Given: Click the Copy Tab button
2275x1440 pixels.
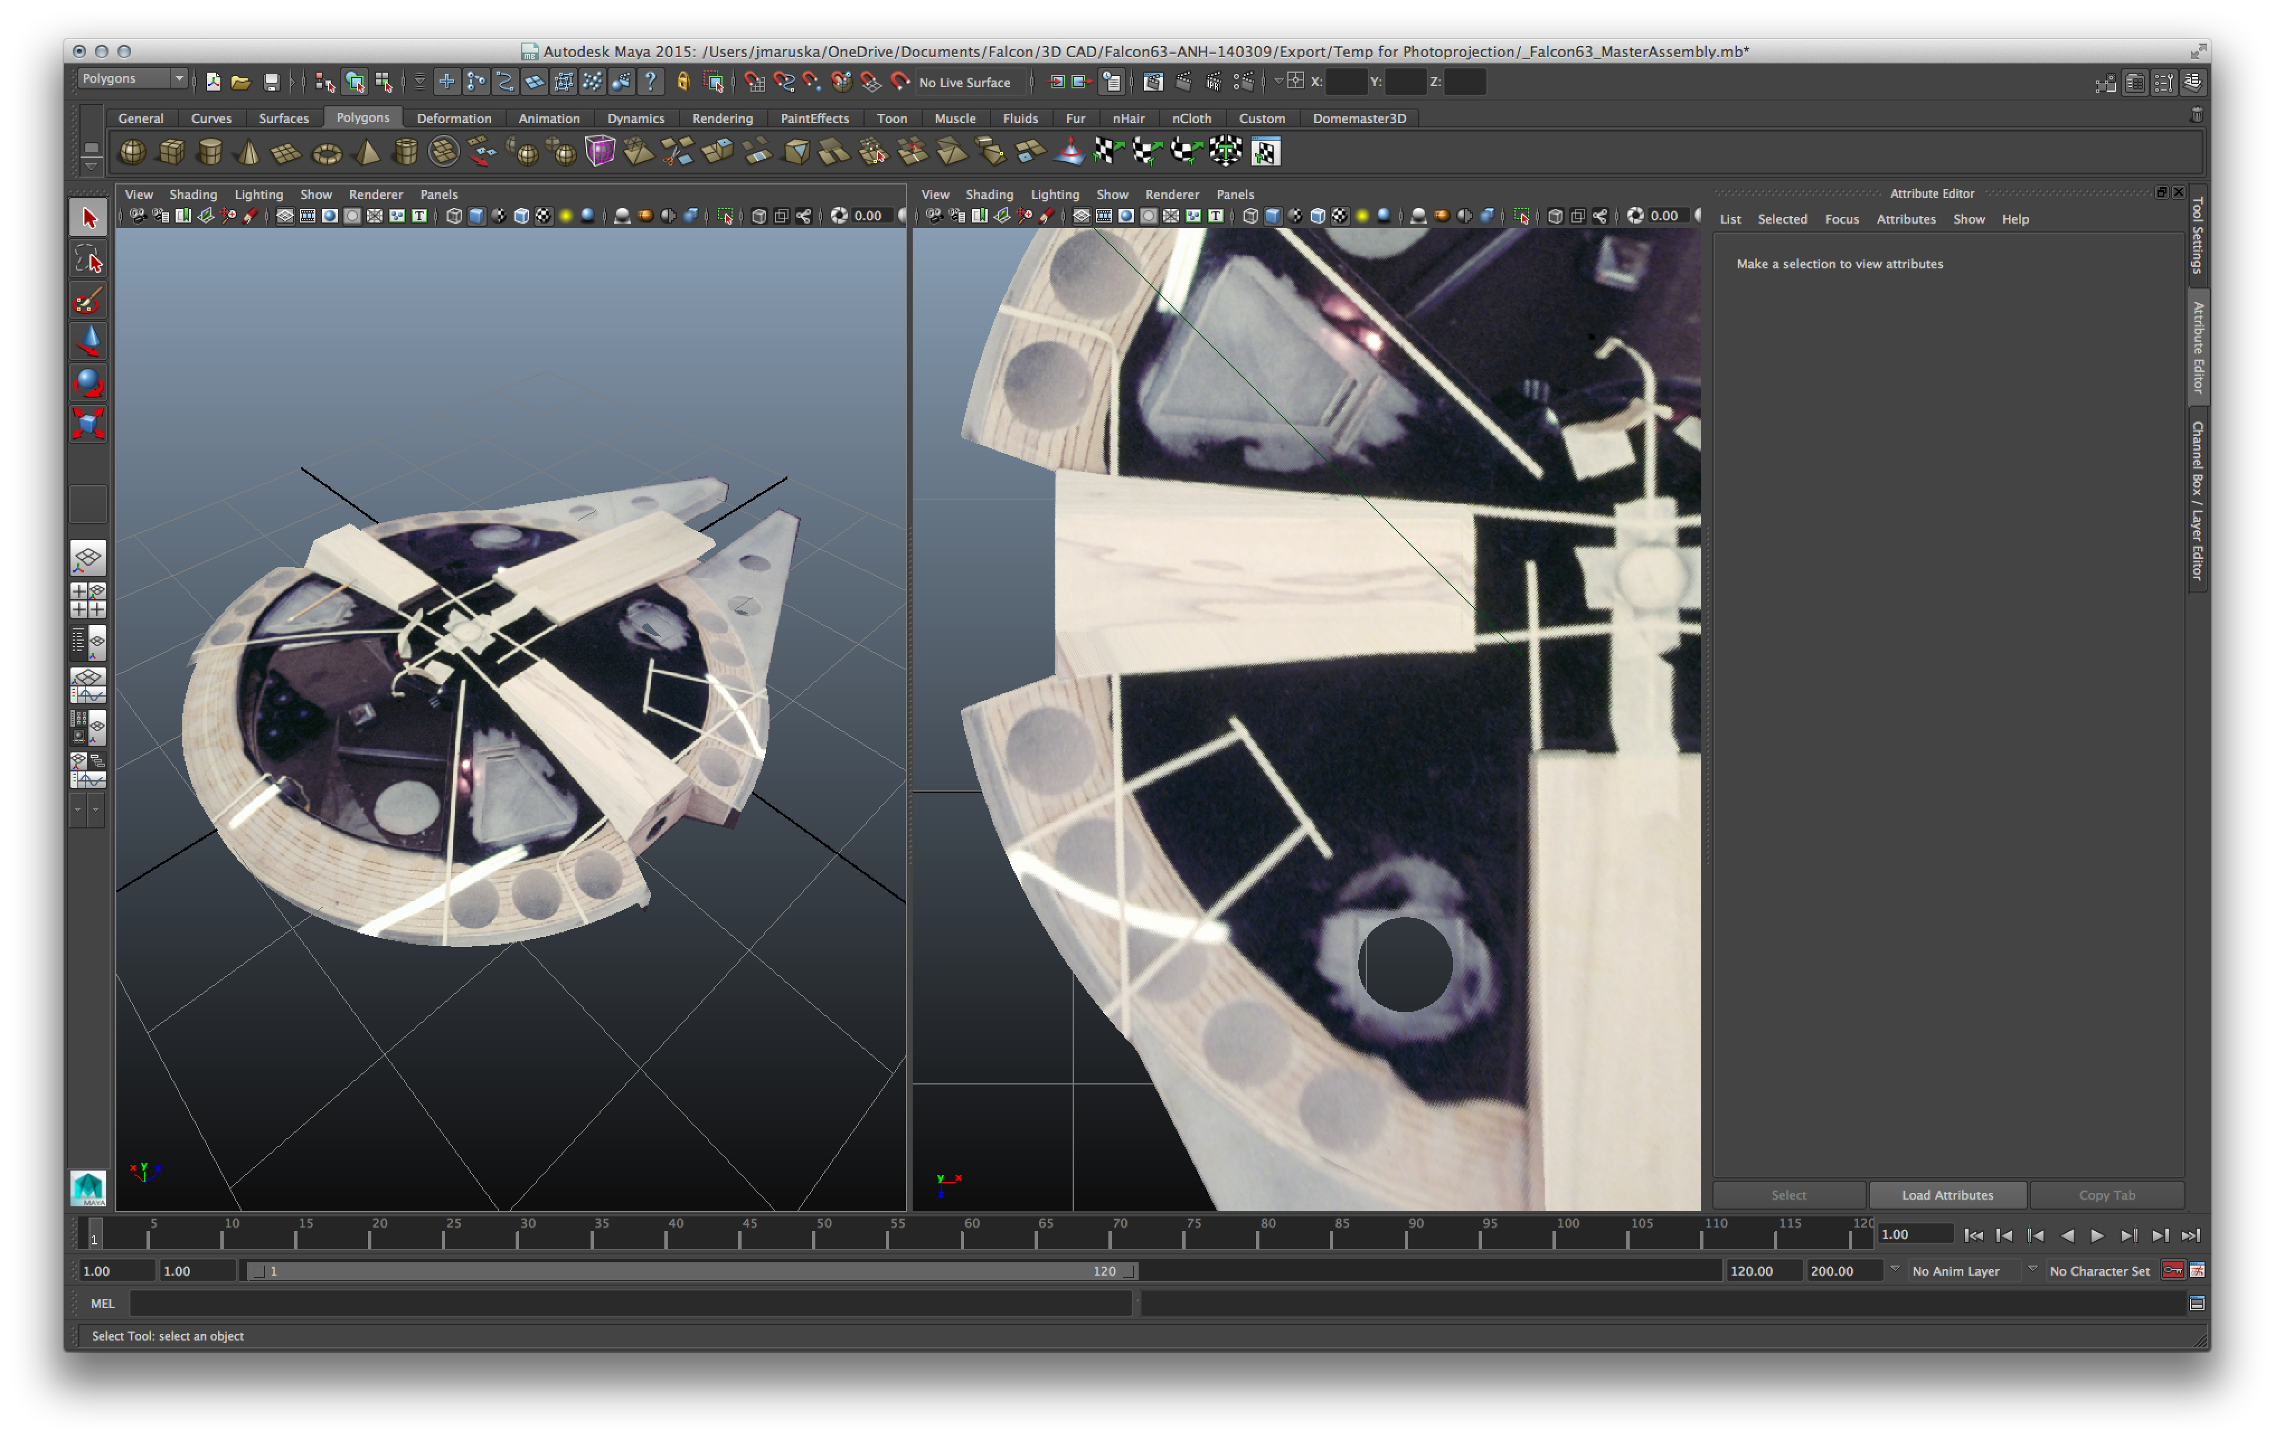Looking at the screenshot, I should coord(2107,1196).
